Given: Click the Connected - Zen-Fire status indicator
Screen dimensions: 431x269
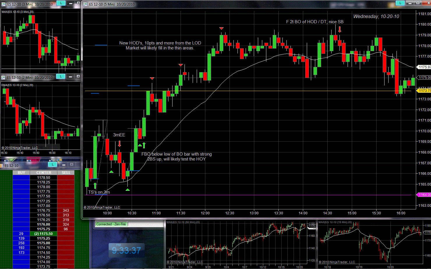Looking at the screenshot, I should pyautogui.click(x=111, y=224).
